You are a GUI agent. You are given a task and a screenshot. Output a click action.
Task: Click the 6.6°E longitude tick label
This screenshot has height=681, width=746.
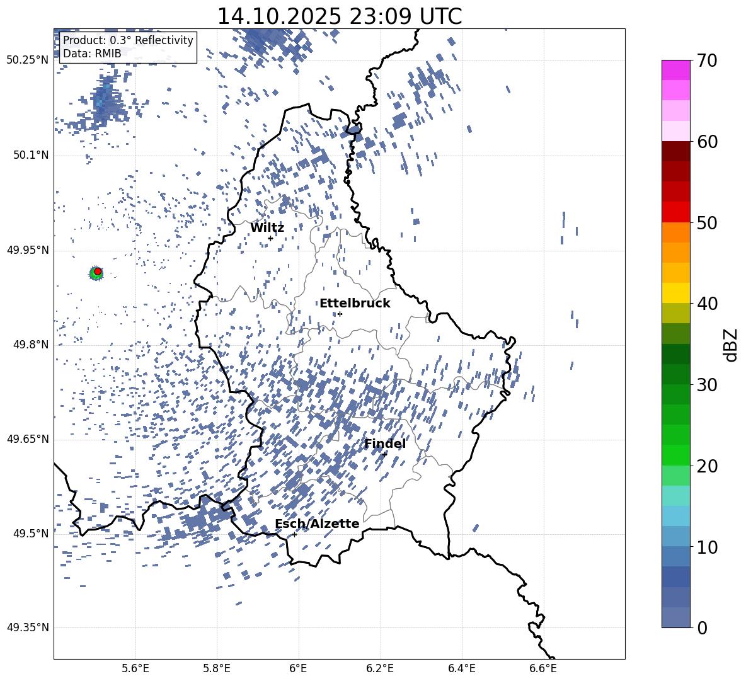[x=543, y=668]
